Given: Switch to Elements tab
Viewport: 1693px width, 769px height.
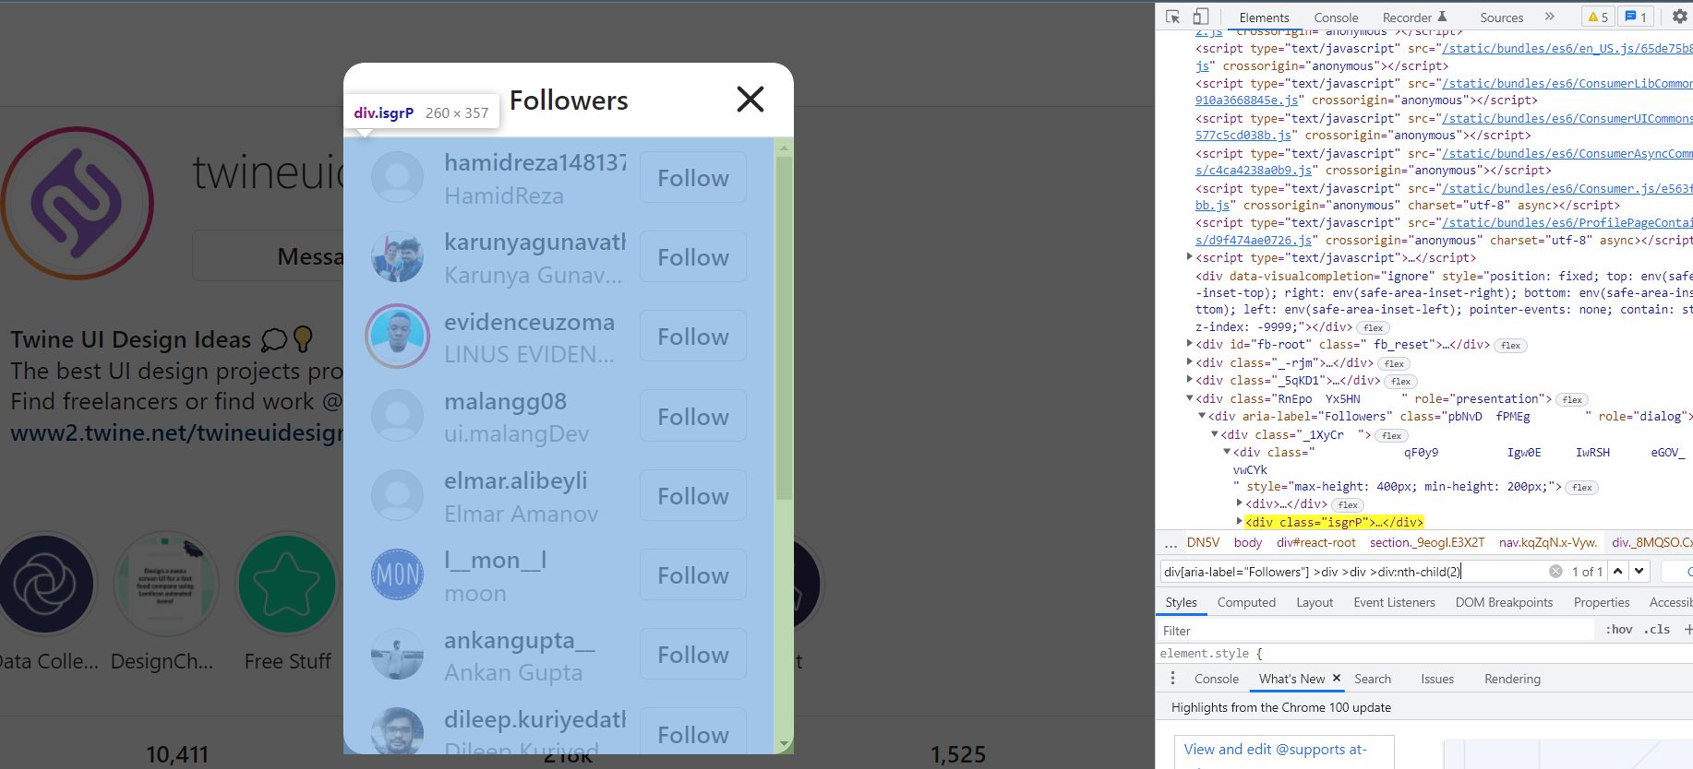Looking at the screenshot, I should click(1264, 18).
